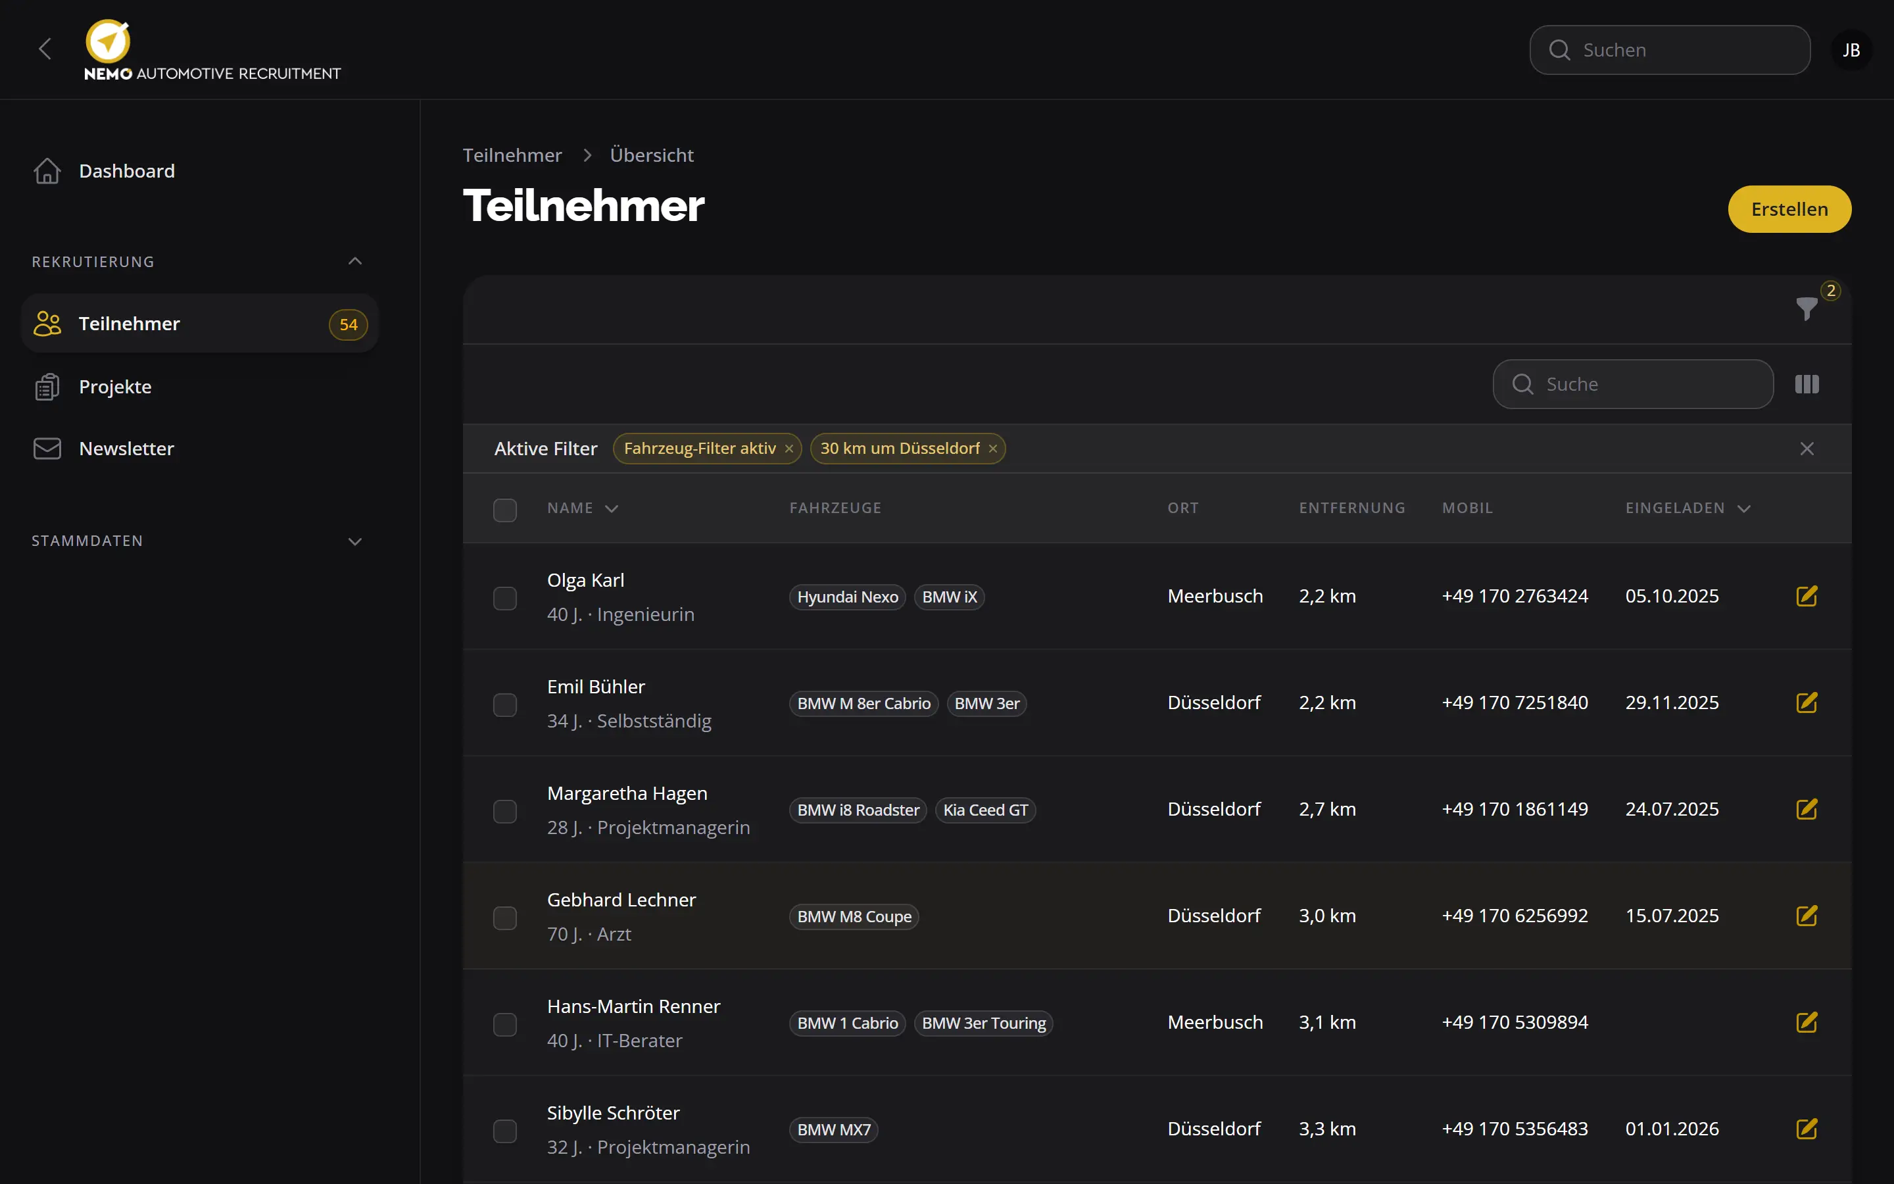1894x1184 pixels.
Task: Select Hans-Martin Renner's row checkbox
Action: (x=505, y=1024)
